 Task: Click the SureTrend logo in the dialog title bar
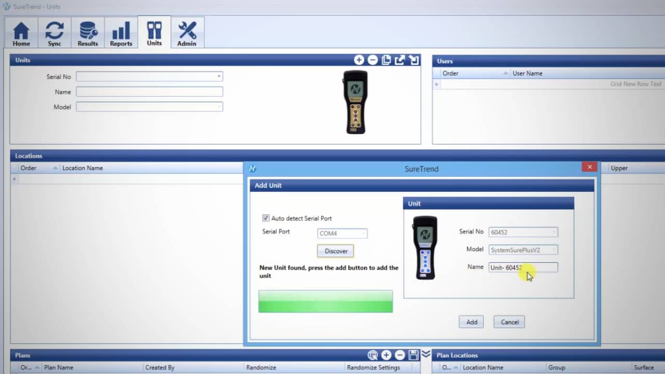[252, 169]
